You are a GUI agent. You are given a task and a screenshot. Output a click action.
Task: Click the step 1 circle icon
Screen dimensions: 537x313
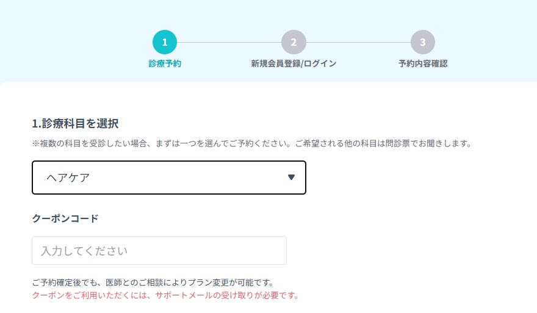point(165,42)
